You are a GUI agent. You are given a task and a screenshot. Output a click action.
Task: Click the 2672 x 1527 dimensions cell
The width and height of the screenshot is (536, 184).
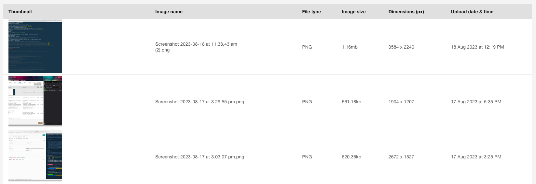pyautogui.click(x=401, y=157)
